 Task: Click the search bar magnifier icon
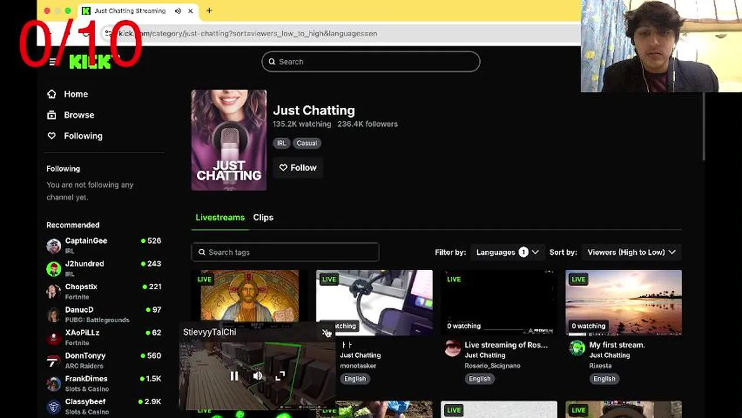pos(272,62)
